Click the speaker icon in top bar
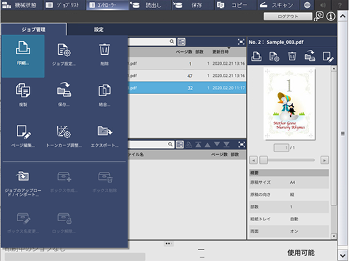Viewport: 349px width, 261px height. (323, 5)
